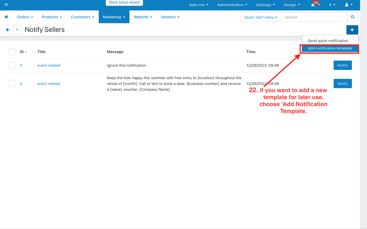Click the shopping cart icon
The width and height of the screenshot is (367, 229).
pos(6,5)
